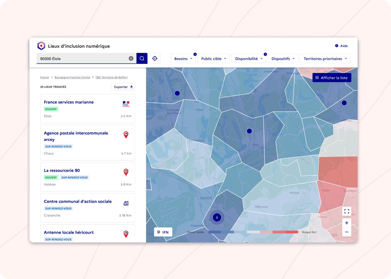Click the cluster marker showing 3 locations
Image resolution: width=391 pixels, height=279 pixels.
(x=217, y=217)
